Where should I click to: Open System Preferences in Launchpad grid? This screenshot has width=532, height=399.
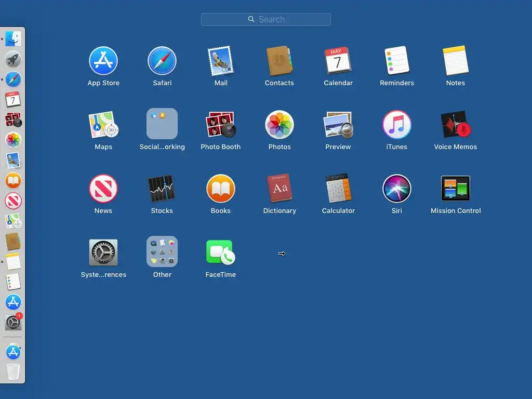[x=103, y=253]
